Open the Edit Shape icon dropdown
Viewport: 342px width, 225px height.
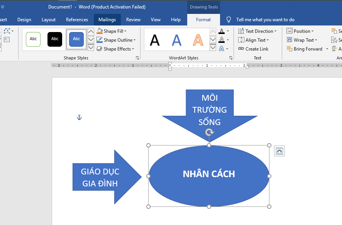(8, 31)
